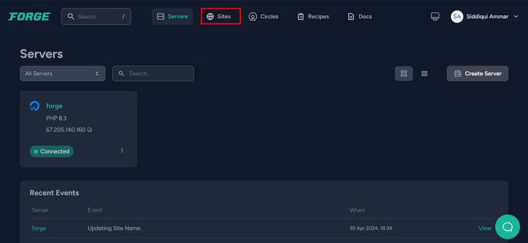Open the Circles tab
This screenshot has width=528, height=243.
263,16
